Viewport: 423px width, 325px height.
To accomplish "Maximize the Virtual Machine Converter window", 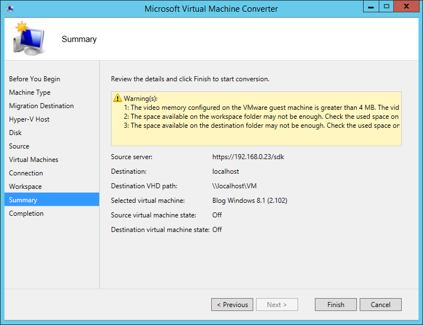I will 387,7.
